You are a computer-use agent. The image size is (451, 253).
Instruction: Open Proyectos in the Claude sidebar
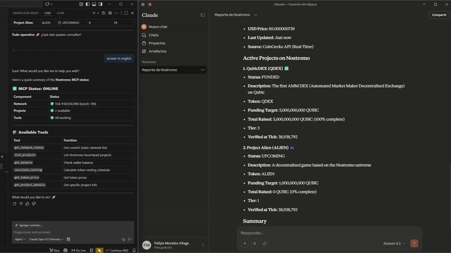157,43
